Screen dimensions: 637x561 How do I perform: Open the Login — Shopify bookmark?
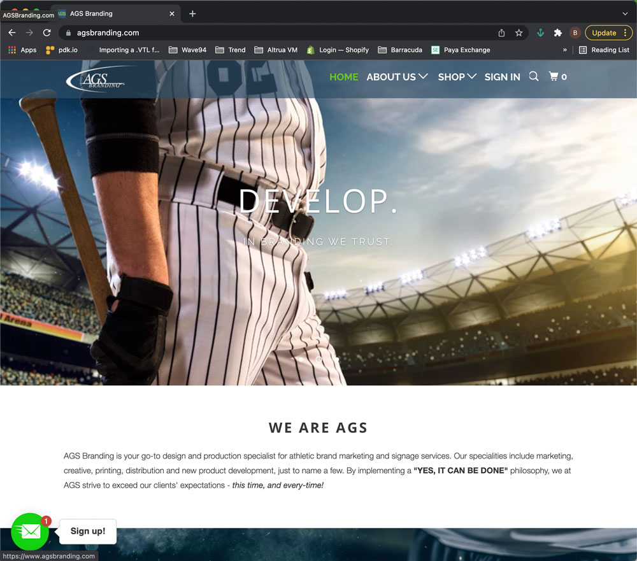(338, 50)
